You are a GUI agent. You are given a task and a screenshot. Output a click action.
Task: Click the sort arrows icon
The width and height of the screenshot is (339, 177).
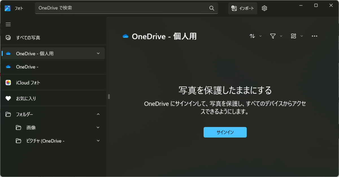252,36
